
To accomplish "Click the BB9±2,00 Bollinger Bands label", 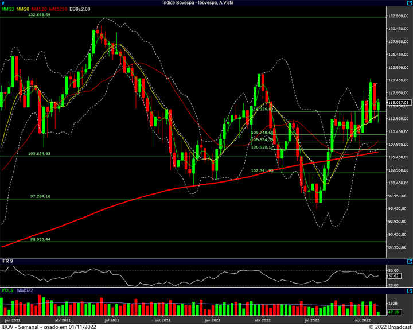I will [x=80, y=9].
